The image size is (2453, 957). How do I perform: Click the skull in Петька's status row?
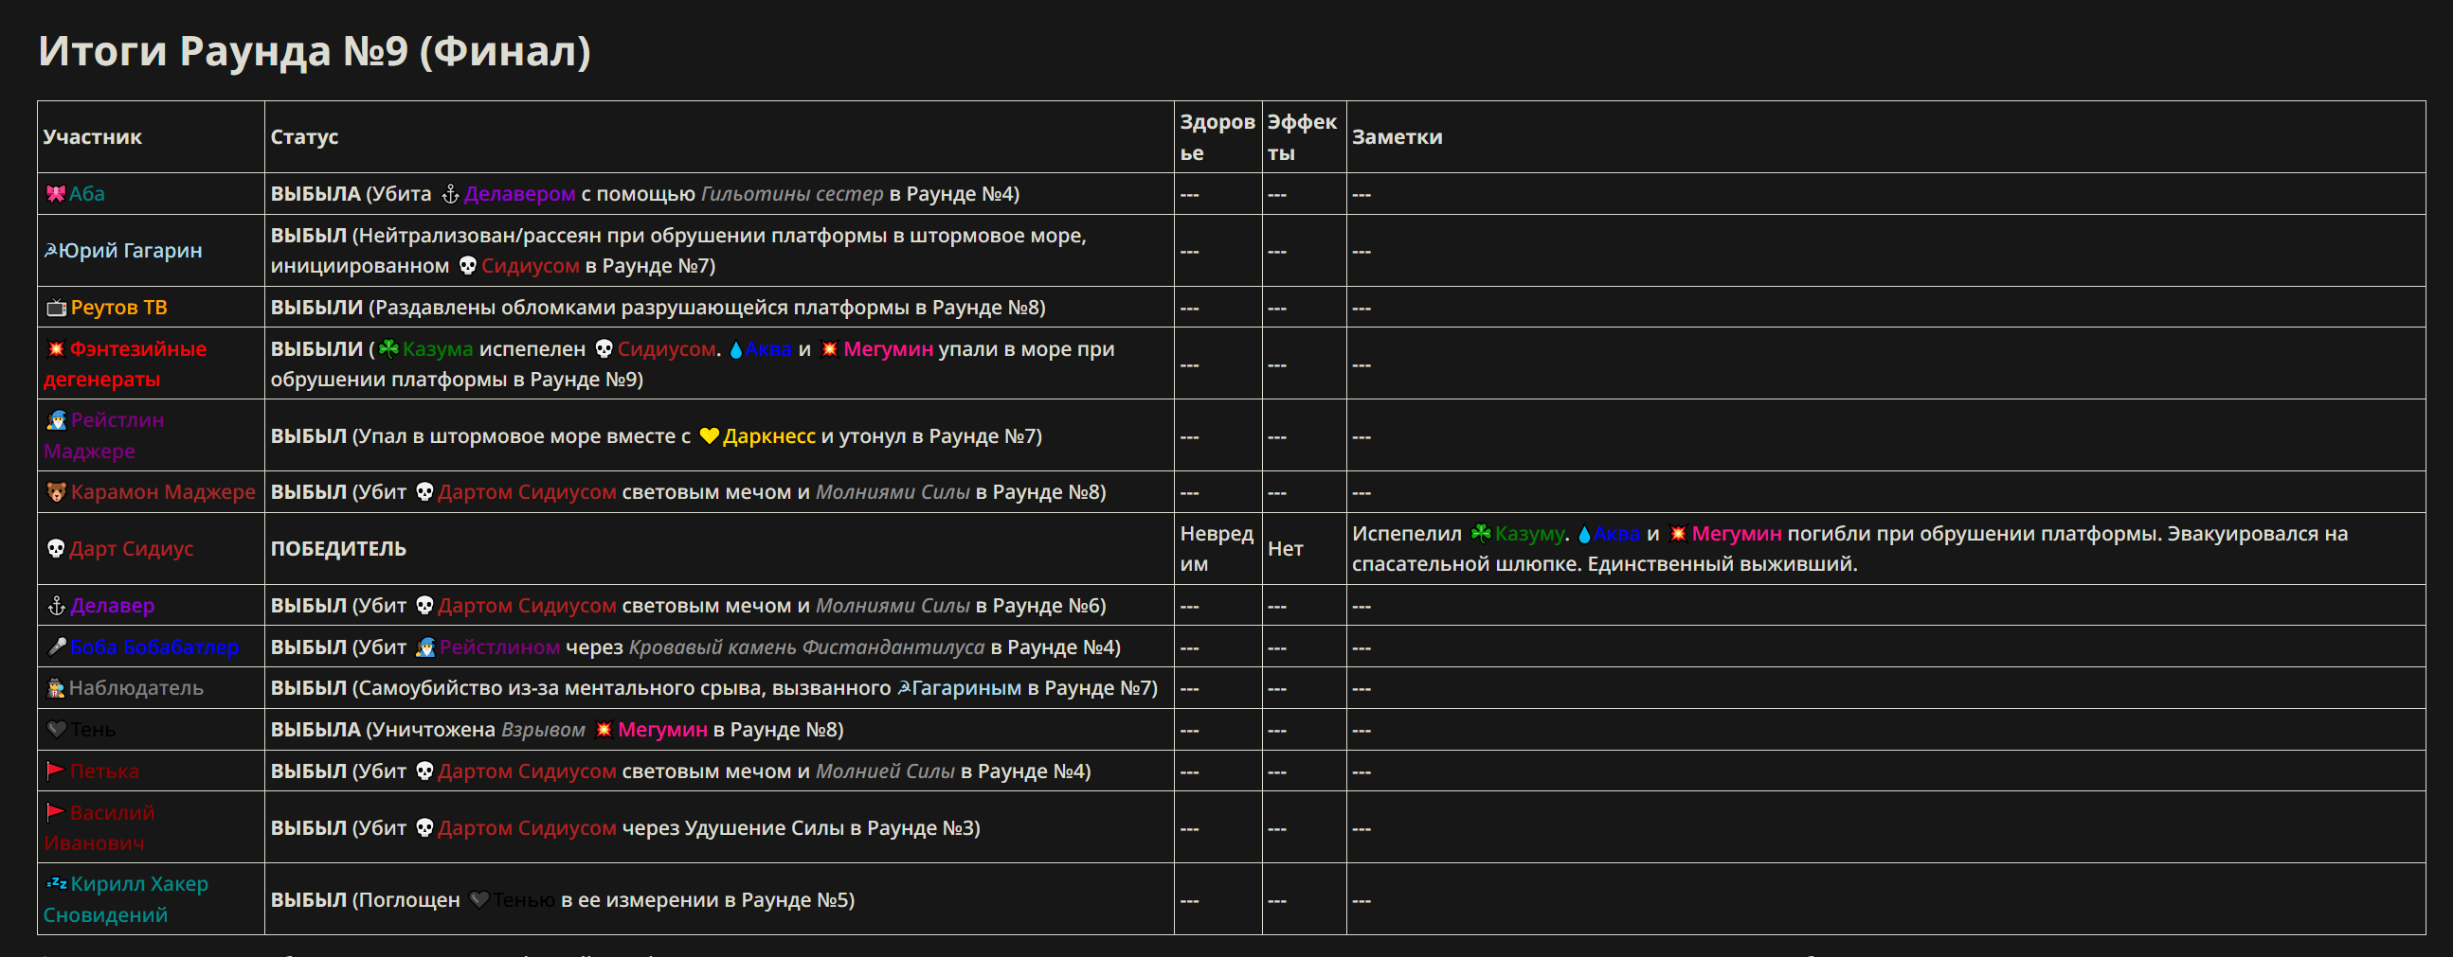click(424, 771)
